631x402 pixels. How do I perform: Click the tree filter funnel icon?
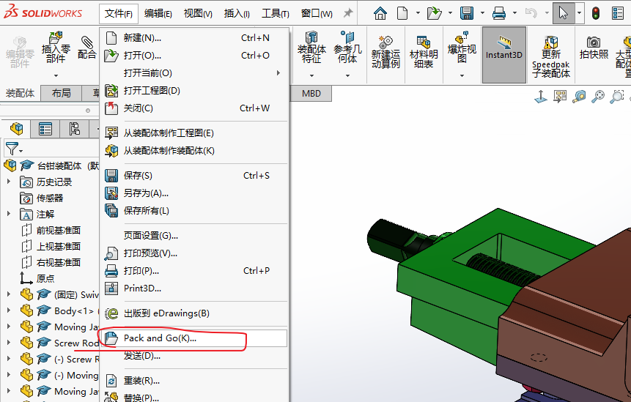tap(12, 149)
